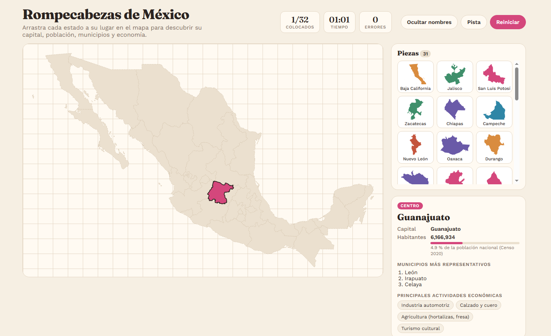Pick the Chiapas state piece
Image resolution: width=551 pixels, height=336 pixels.
tap(455, 112)
